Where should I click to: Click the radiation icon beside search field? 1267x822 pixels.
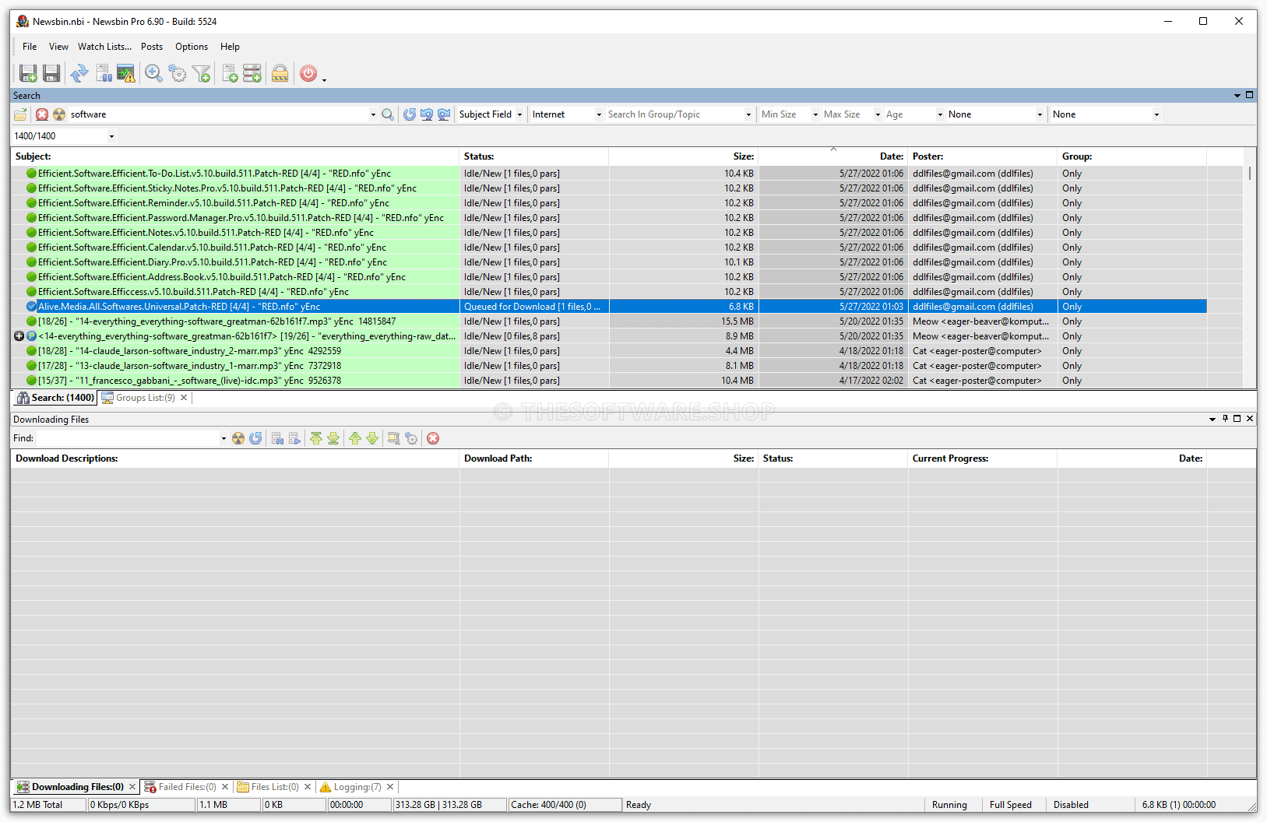(59, 114)
